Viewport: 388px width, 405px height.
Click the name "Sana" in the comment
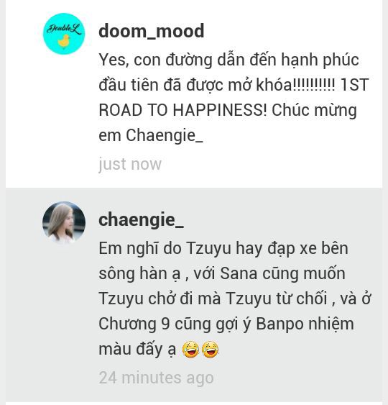point(239,273)
